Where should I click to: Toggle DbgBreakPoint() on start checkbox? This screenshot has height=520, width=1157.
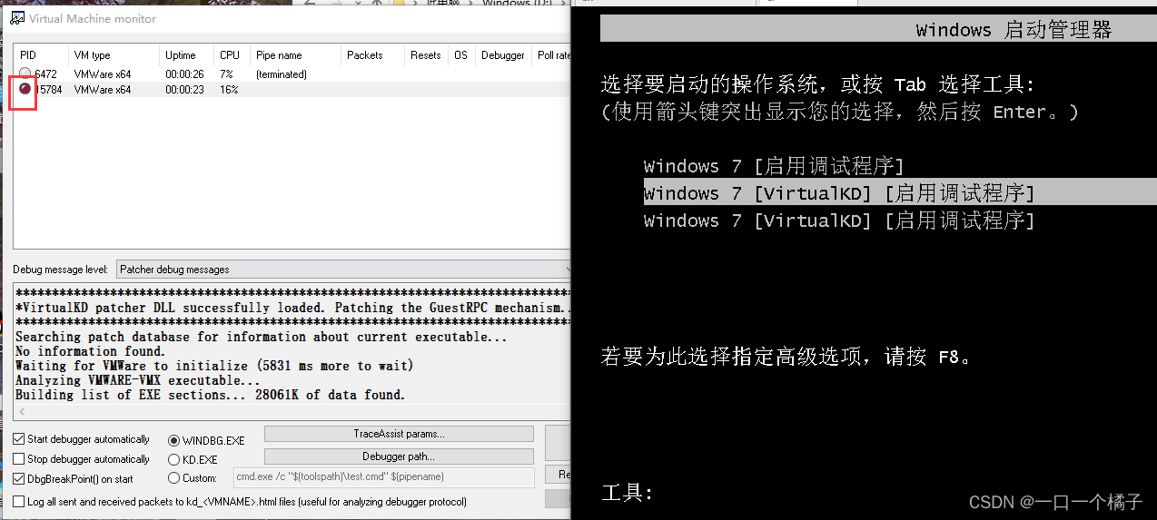tap(20, 479)
